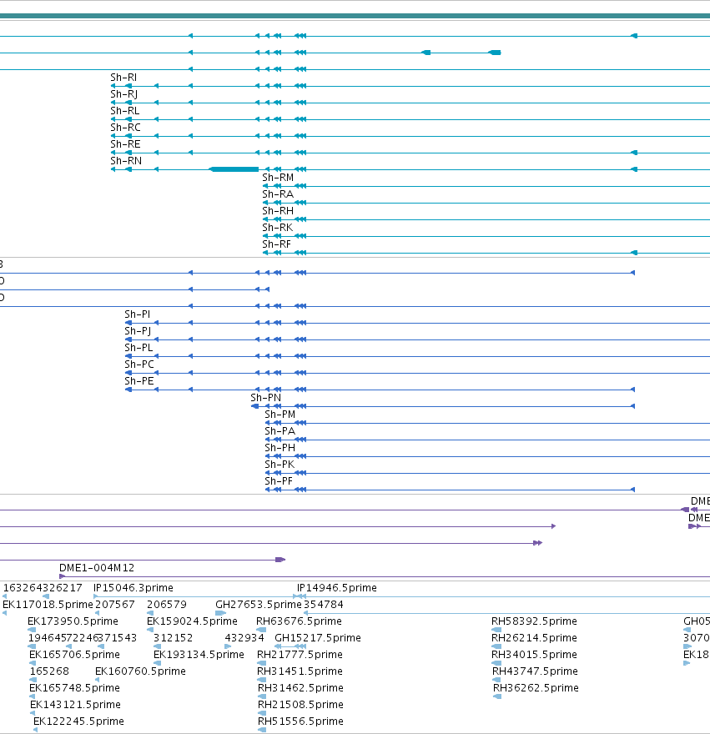Image resolution: width=710 pixels, height=734 pixels.
Task: Select the EK143121.5prime label
Action: tap(75, 705)
